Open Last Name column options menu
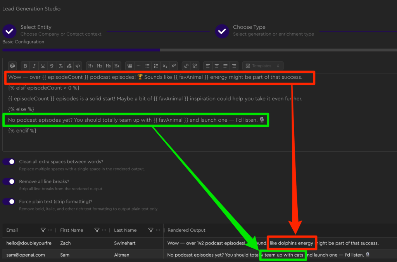The image size is (397, 262). 158,230
